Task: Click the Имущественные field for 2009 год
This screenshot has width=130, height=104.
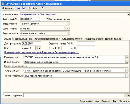Action: [x=75, y=76]
